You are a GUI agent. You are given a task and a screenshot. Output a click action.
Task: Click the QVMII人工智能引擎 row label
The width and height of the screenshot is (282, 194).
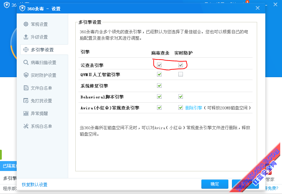[x=100, y=74]
